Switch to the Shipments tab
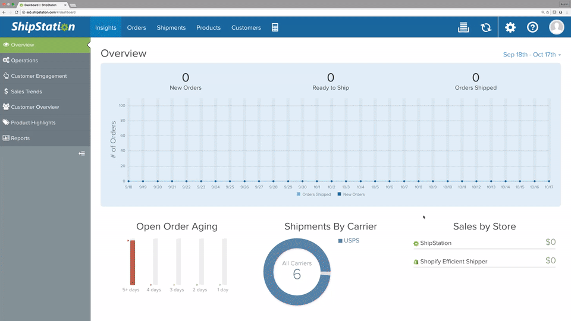The height and width of the screenshot is (321, 571). pyautogui.click(x=171, y=27)
